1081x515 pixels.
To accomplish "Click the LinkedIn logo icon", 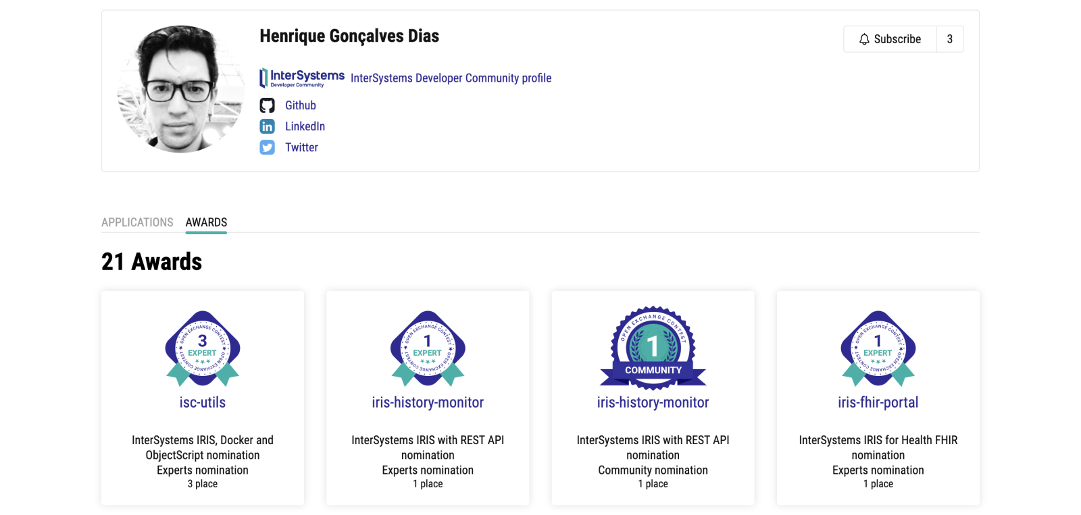I will (268, 126).
